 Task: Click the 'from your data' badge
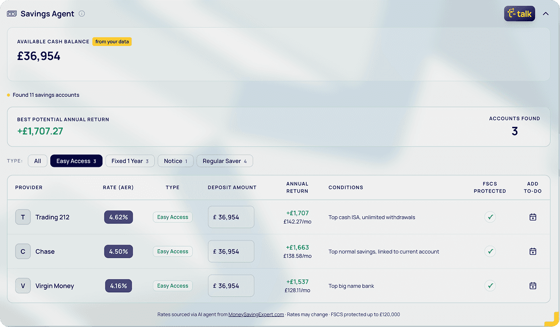click(x=112, y=42)
